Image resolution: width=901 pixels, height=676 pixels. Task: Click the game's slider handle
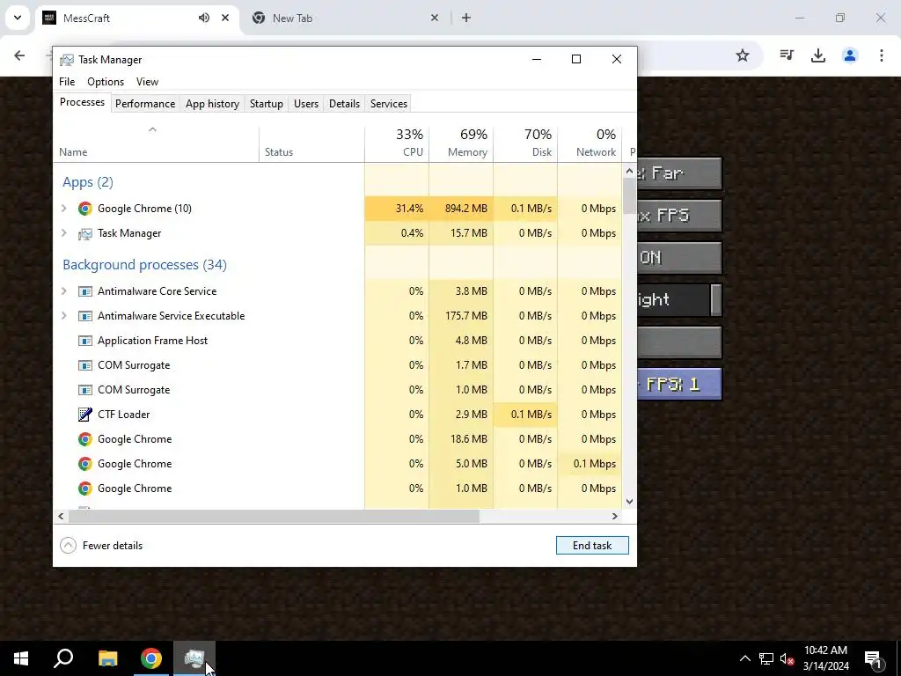[x=716, y=299]
